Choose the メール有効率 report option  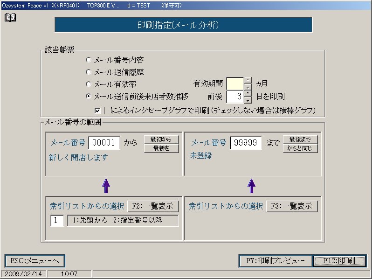[x=89, y=84]
